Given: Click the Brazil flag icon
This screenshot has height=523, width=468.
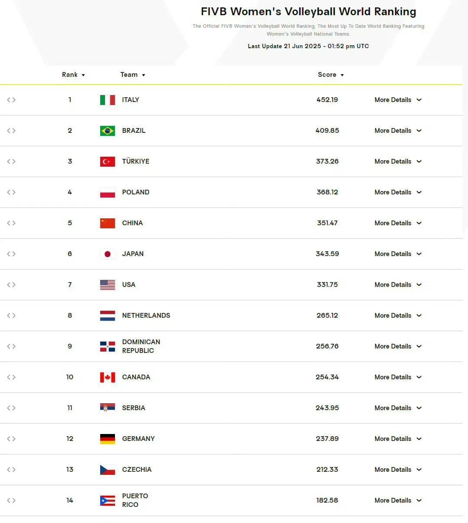Looking at the screenshot, I should pos(108,131).
